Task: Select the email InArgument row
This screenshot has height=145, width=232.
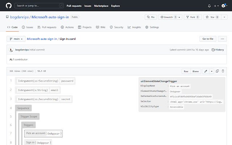Action: pyautogui.click(x=38, y=90)
